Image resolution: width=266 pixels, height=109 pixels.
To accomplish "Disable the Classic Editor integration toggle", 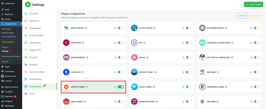I will tap(189, 28).
